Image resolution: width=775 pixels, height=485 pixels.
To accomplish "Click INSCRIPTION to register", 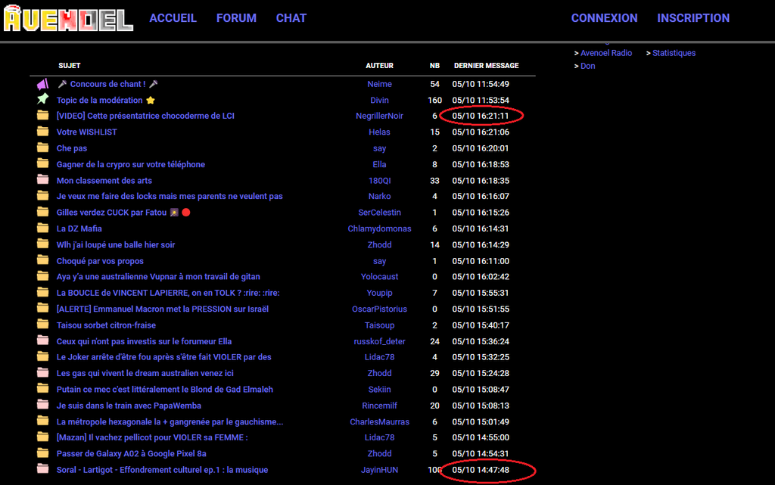I will pos(693,18).
